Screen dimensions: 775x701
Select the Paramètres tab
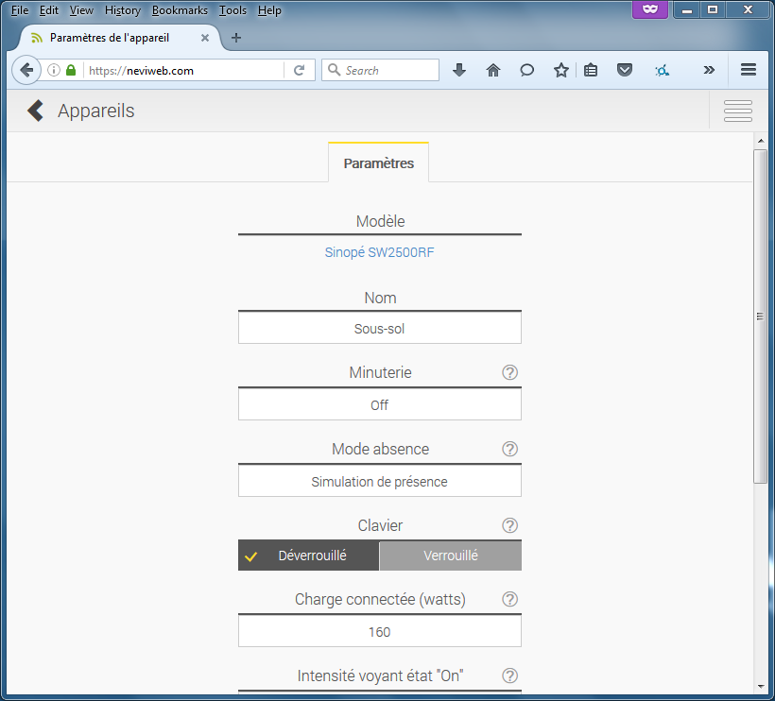coord(378,163)
